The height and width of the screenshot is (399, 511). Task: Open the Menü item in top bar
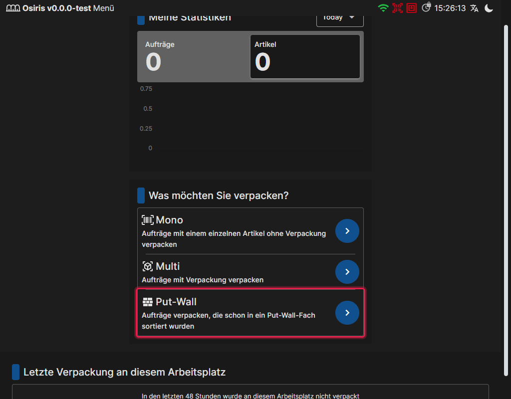coord(103,8)
